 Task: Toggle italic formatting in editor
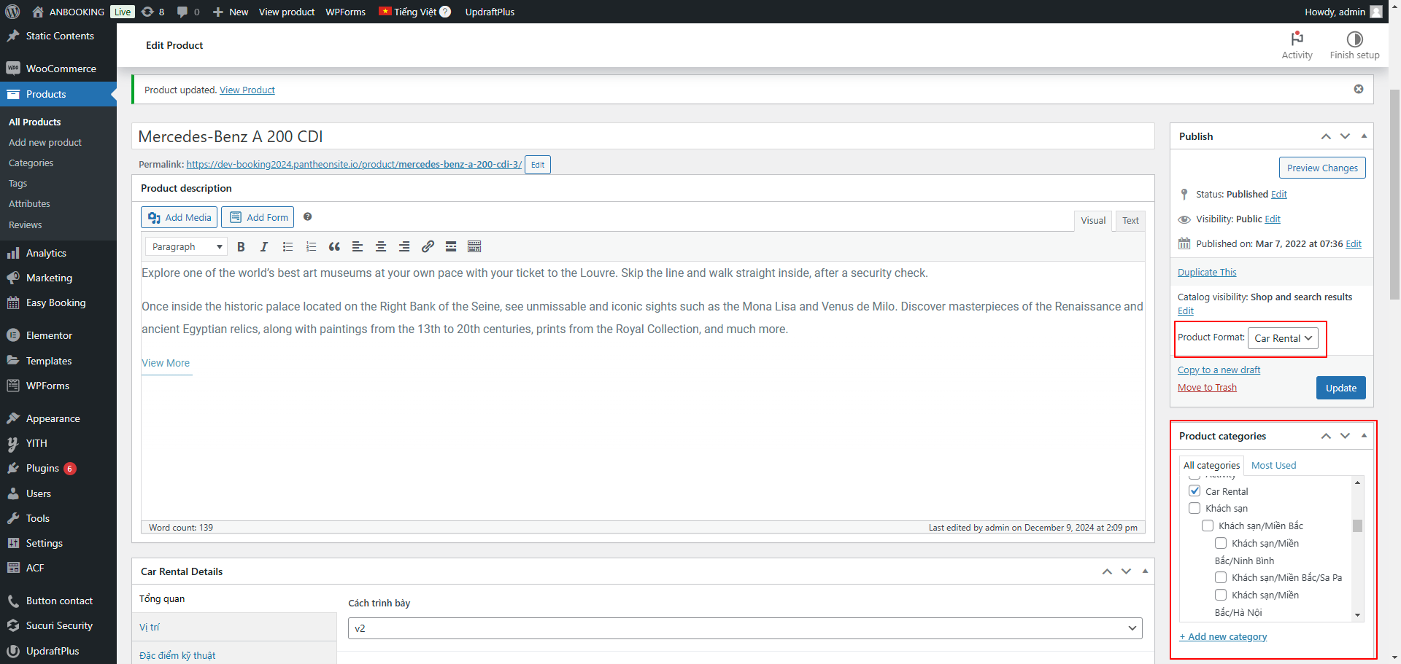point(264,246)
